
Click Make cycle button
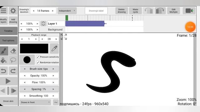[135, 11]
